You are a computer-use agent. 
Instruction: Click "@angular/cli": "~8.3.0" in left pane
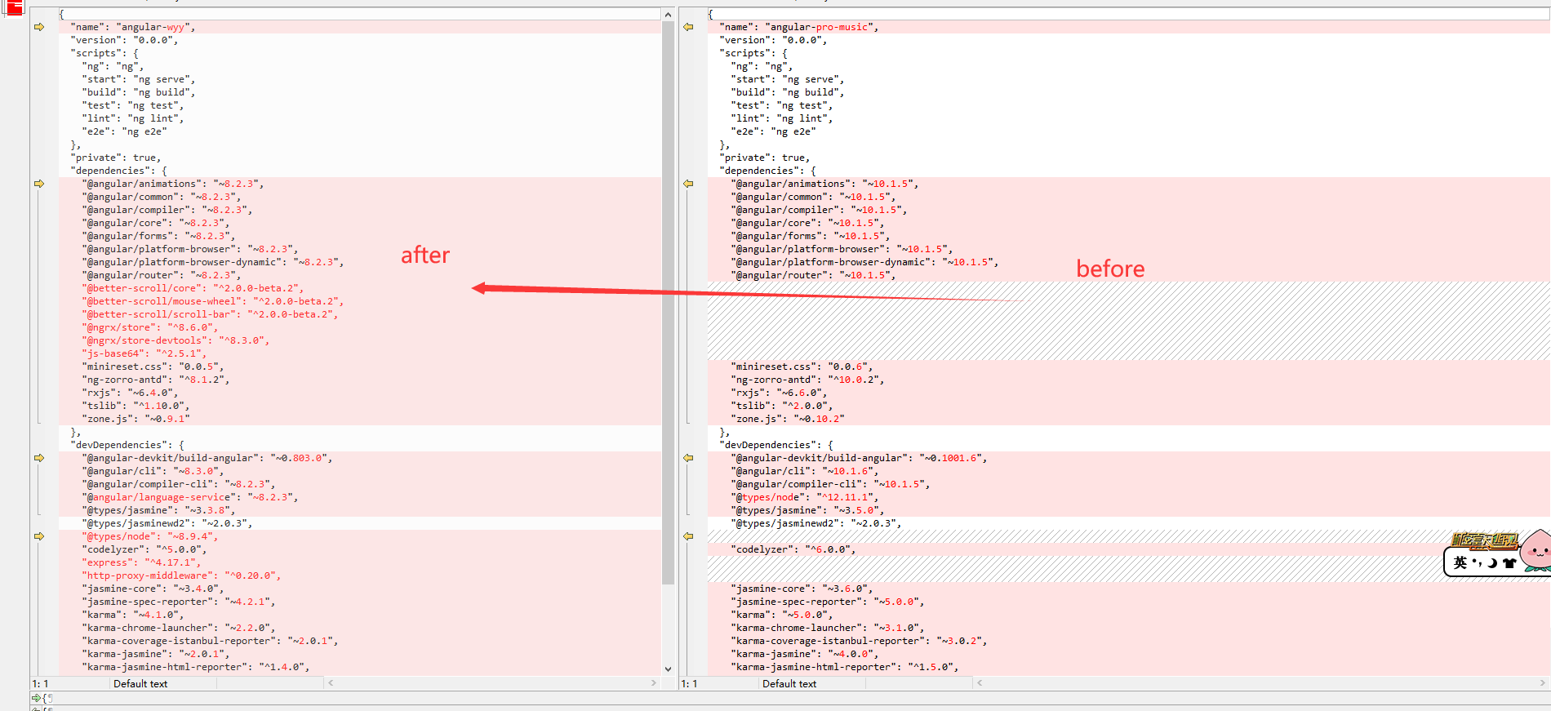153,471
